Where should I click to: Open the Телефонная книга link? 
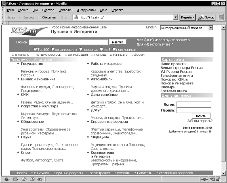[x=177, y=76]
